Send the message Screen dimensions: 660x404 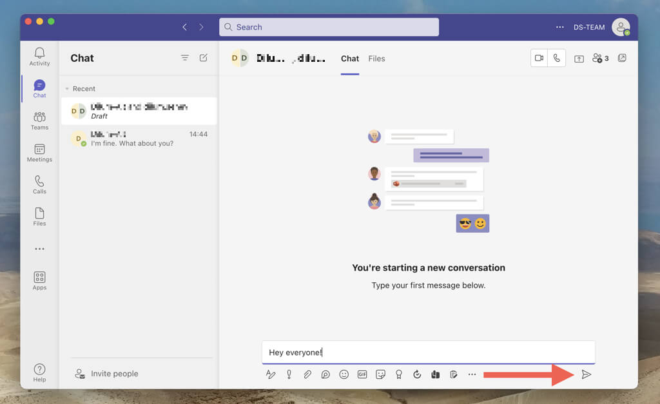[587, 374]
